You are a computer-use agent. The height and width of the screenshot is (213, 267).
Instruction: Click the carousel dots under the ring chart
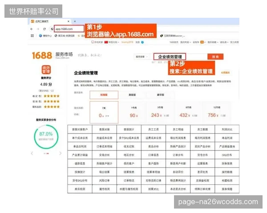pos(46,154)
